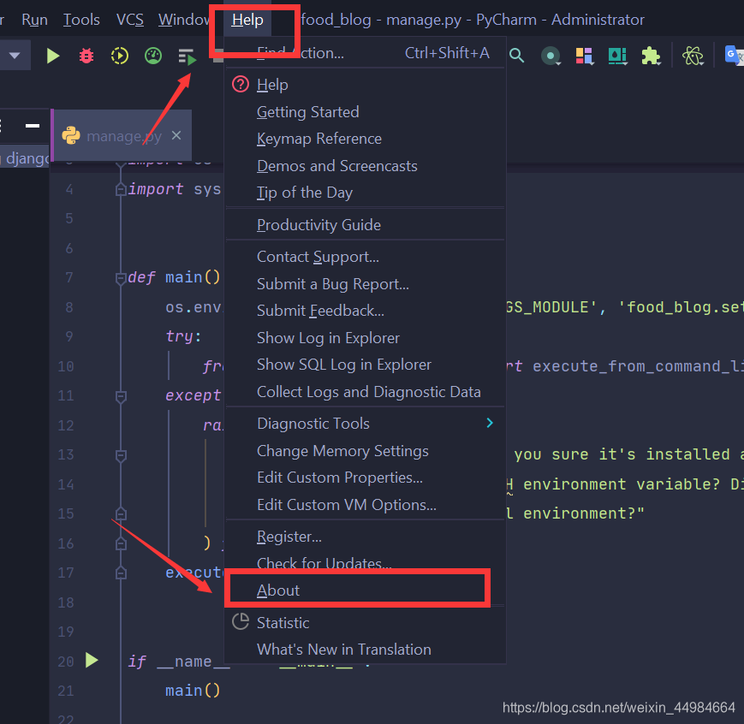The width and height of the screenshot is (744, 724).
Task: Open the Tools menu
Action: click(x=81, y=20)
